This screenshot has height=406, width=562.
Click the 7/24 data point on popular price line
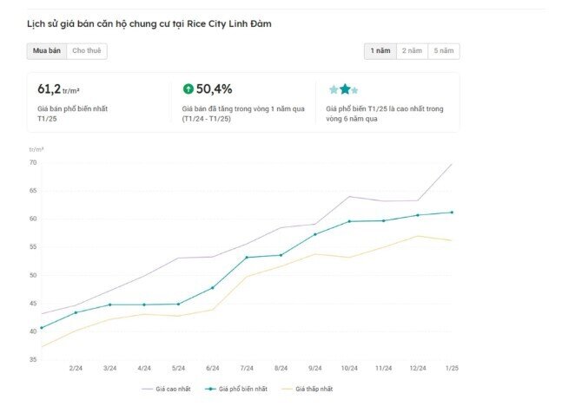pyautogui.click(x=247, y=257)
